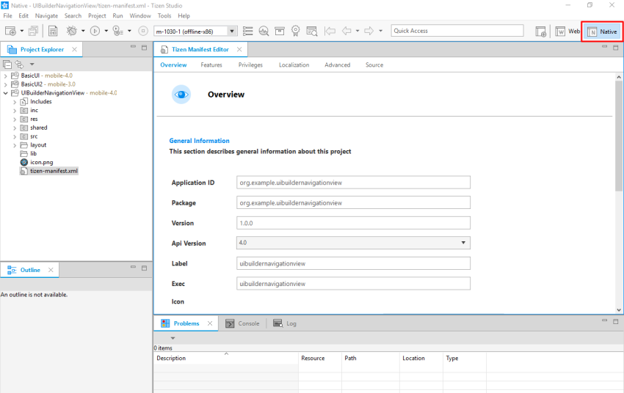Expand the BasicUI project node
This screenshot has height=393, width=624.
[6, 76]
